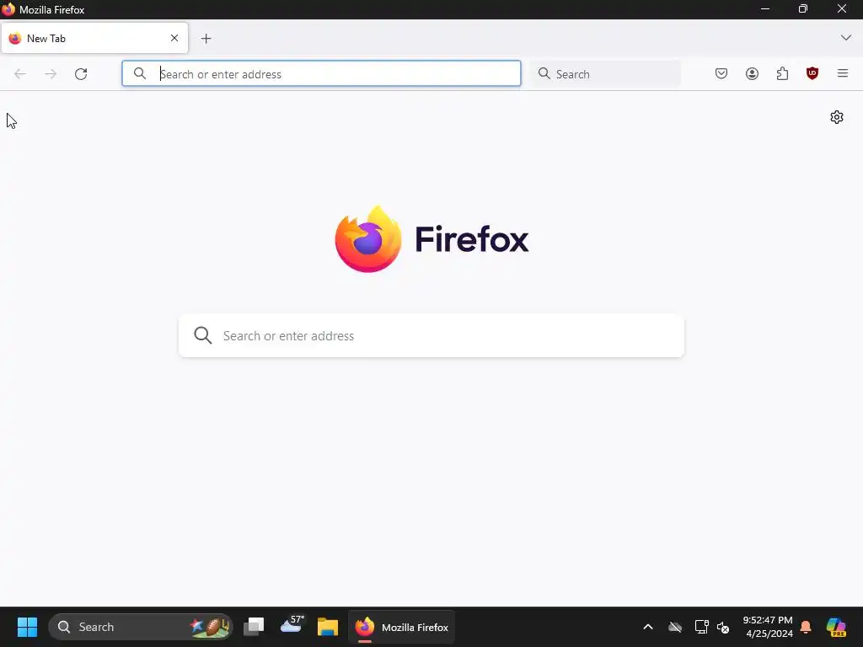
Task: Open the uBlock Origin shield icon
Action: pos(812,73)
